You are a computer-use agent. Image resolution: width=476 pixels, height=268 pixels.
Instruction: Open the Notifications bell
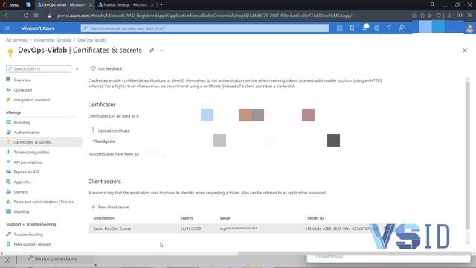click(x=364, y=28)
